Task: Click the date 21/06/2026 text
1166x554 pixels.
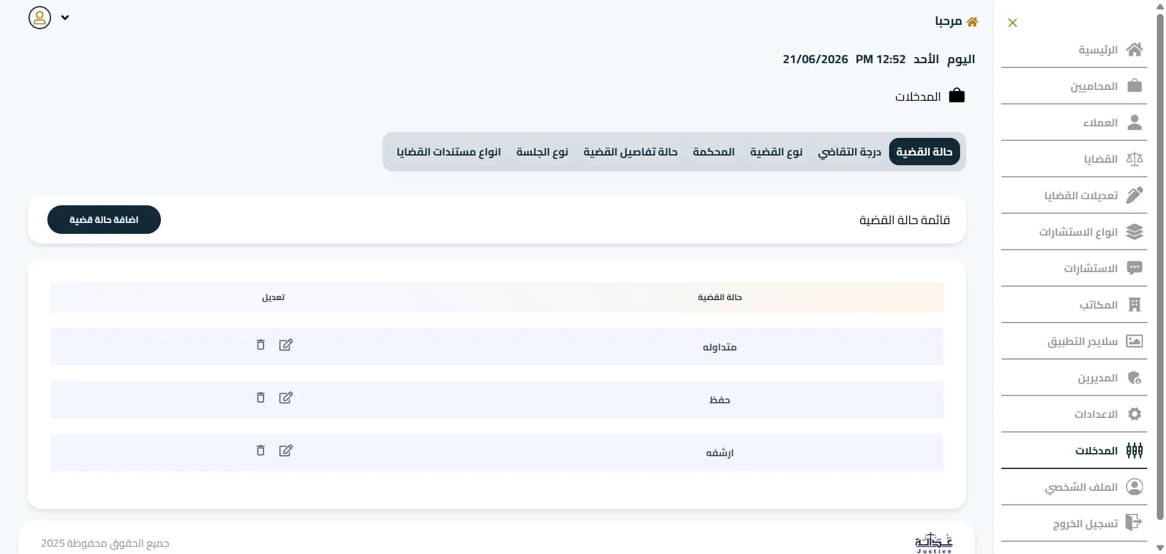Action: point(815,60)
